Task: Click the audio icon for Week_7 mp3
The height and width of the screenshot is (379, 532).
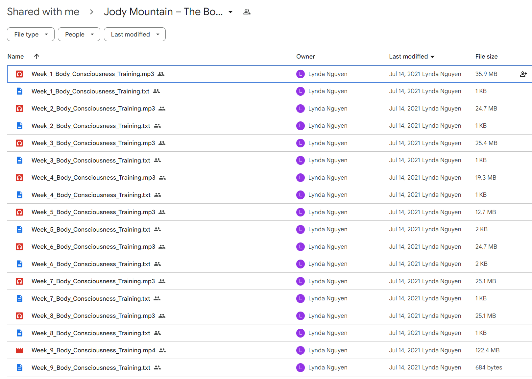Action: pyautogui.click(x=19, y=281)
